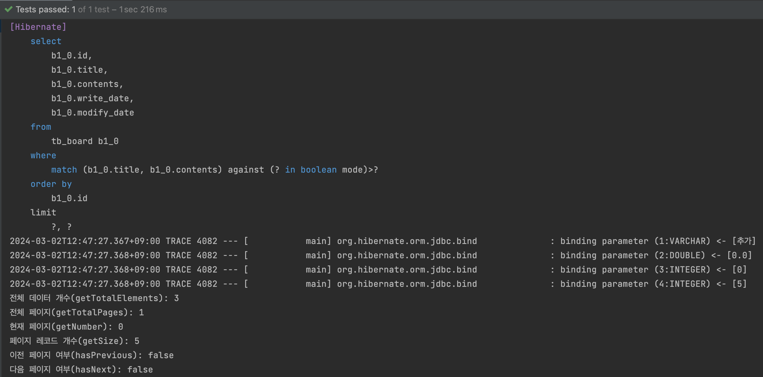Click the hasNext: false output line
Image resolution: width=763 pixels, height=377 pixels.
point(81,370)
